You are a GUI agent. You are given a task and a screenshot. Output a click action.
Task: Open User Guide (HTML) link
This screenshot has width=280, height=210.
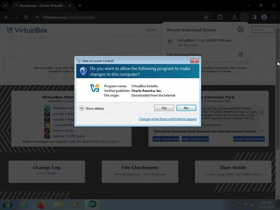coord(248,174)
